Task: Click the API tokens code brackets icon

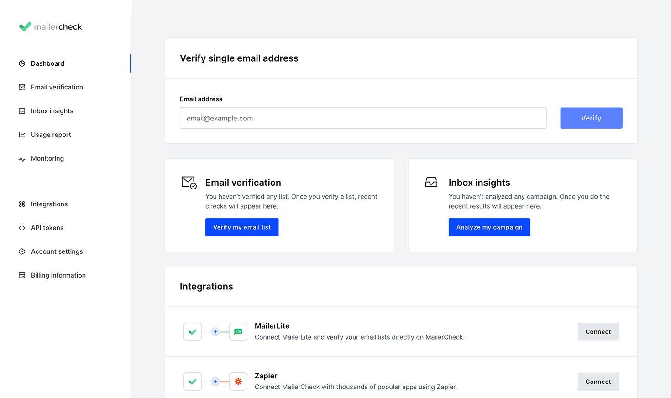Action: point(22,228)
